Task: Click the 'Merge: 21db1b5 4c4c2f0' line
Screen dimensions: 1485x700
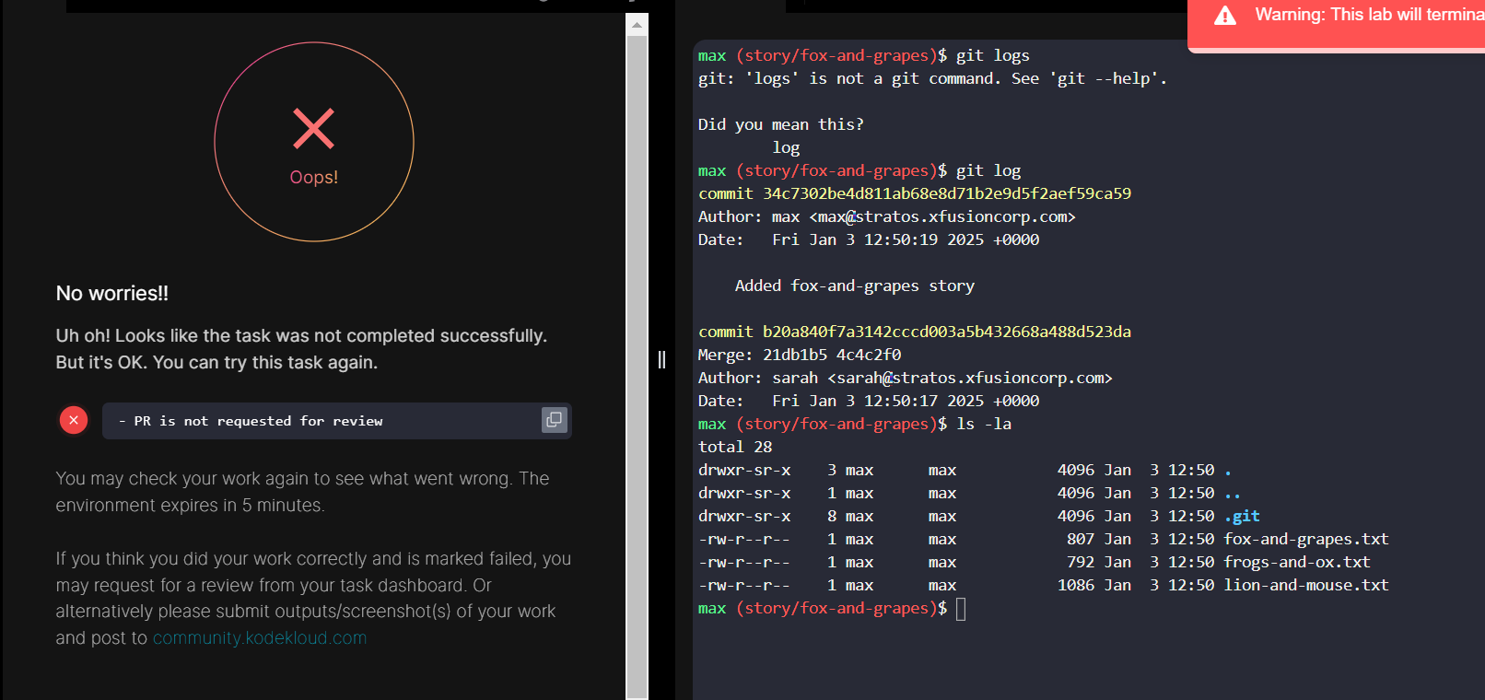Action: coord(799,355)
